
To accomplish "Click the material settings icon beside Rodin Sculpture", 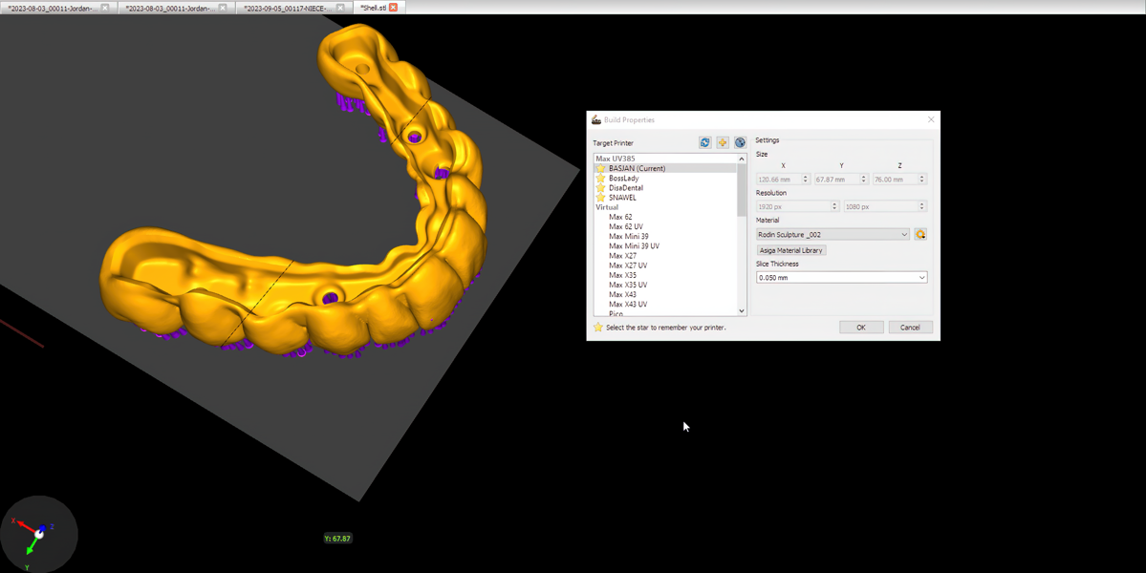I will (920, 234).
